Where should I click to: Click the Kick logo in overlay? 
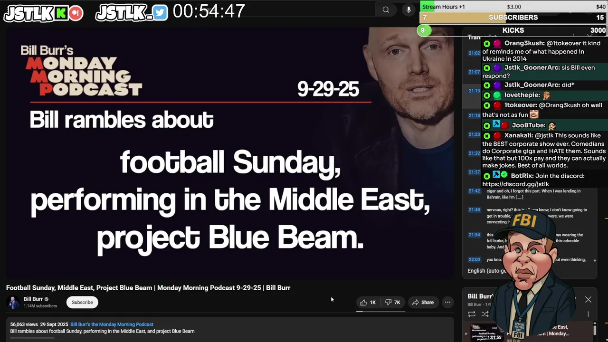[x=61, y=13]
